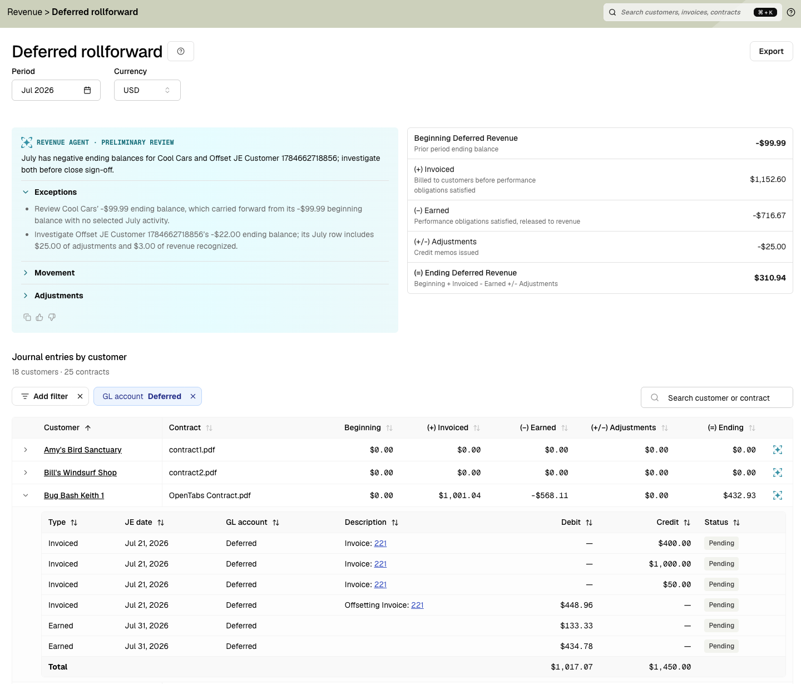Image resolution: width=801 pixels, height=684 pixels.
Task: Focus Search customer or contract field
Action: click(716, 397)
